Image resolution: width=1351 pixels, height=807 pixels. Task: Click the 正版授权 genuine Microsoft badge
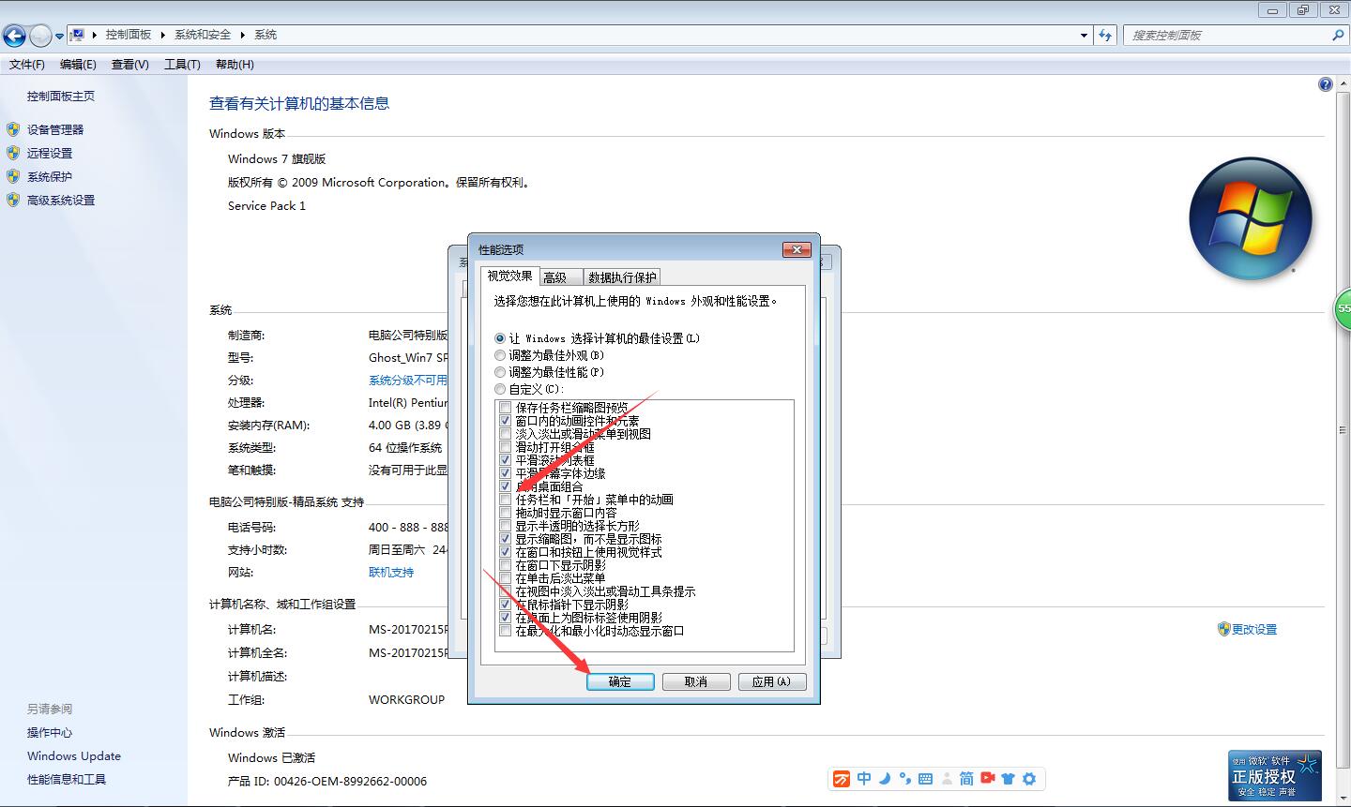[x=1275, y=775]
